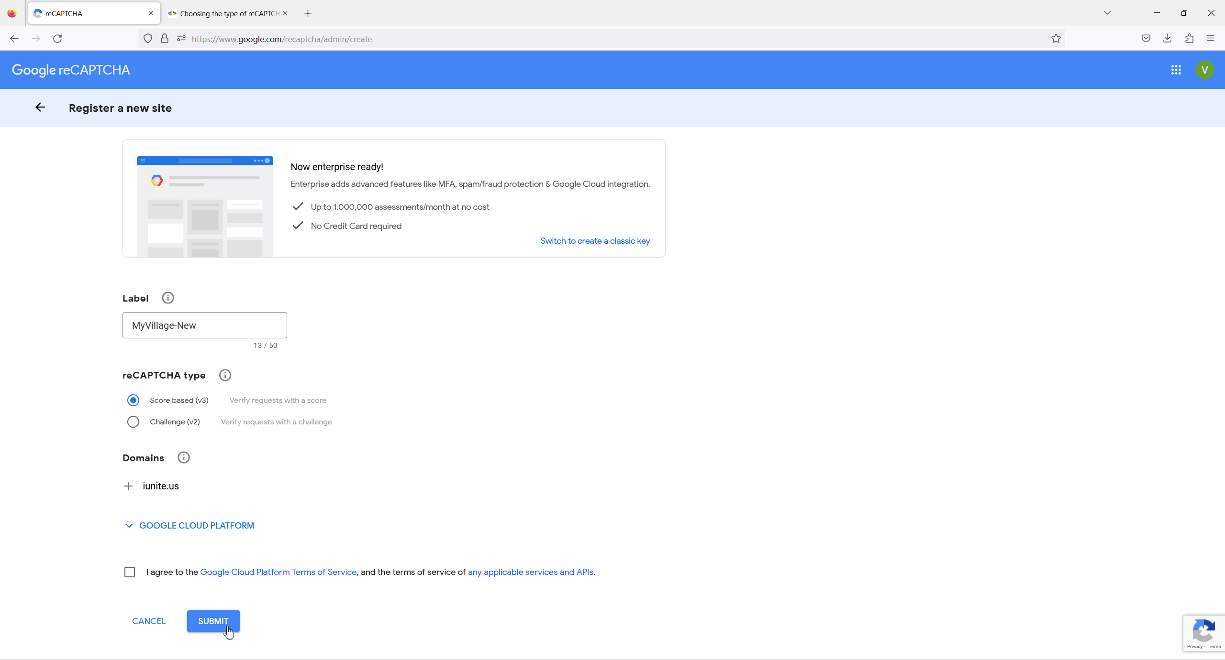The image size is (1225, 660).
Task: Open the list all tabs dropdown
Action: 1107,13
